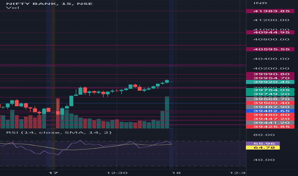This screenshot has height=176, width=298.
Task: Click the RSI 40.00 axis level
Action: pos(264,160)
